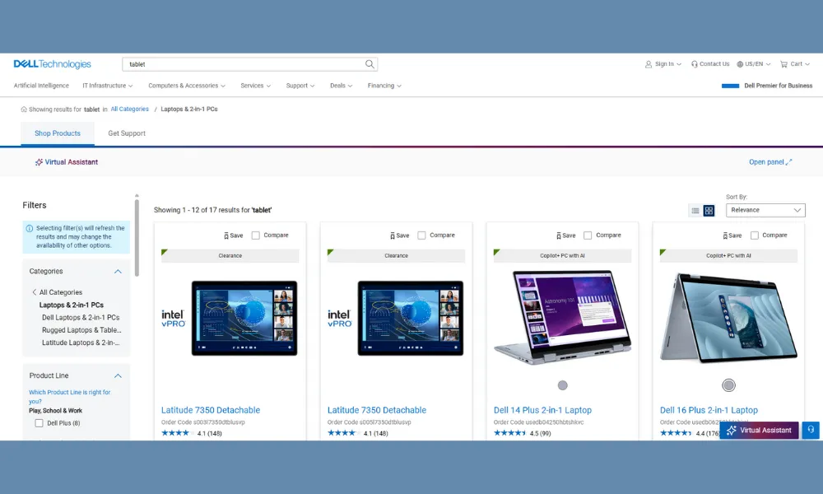Open Dell 16 Plus 2-in-1 Laptop link

point(709,410)
